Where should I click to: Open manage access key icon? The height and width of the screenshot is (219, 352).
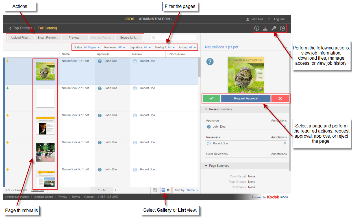tap(273, 28)
